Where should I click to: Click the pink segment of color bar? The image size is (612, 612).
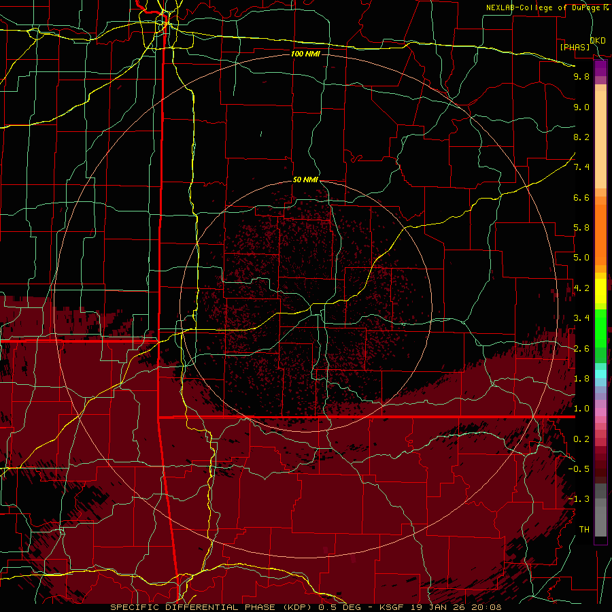click(x=600, y=412)
